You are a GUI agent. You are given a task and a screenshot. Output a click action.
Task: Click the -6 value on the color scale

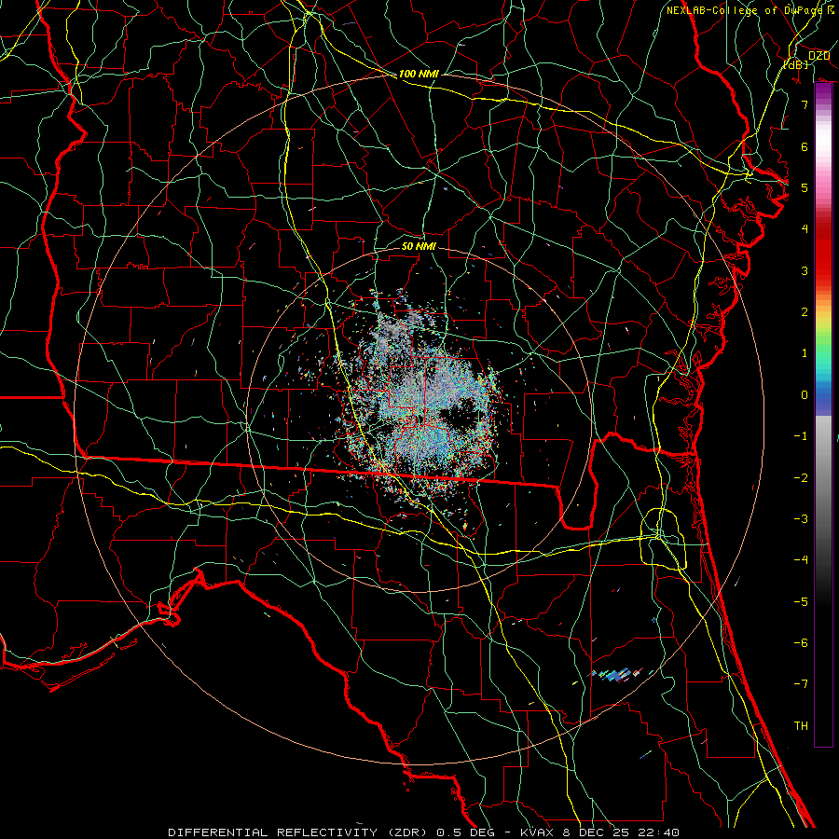coord(801,642)
